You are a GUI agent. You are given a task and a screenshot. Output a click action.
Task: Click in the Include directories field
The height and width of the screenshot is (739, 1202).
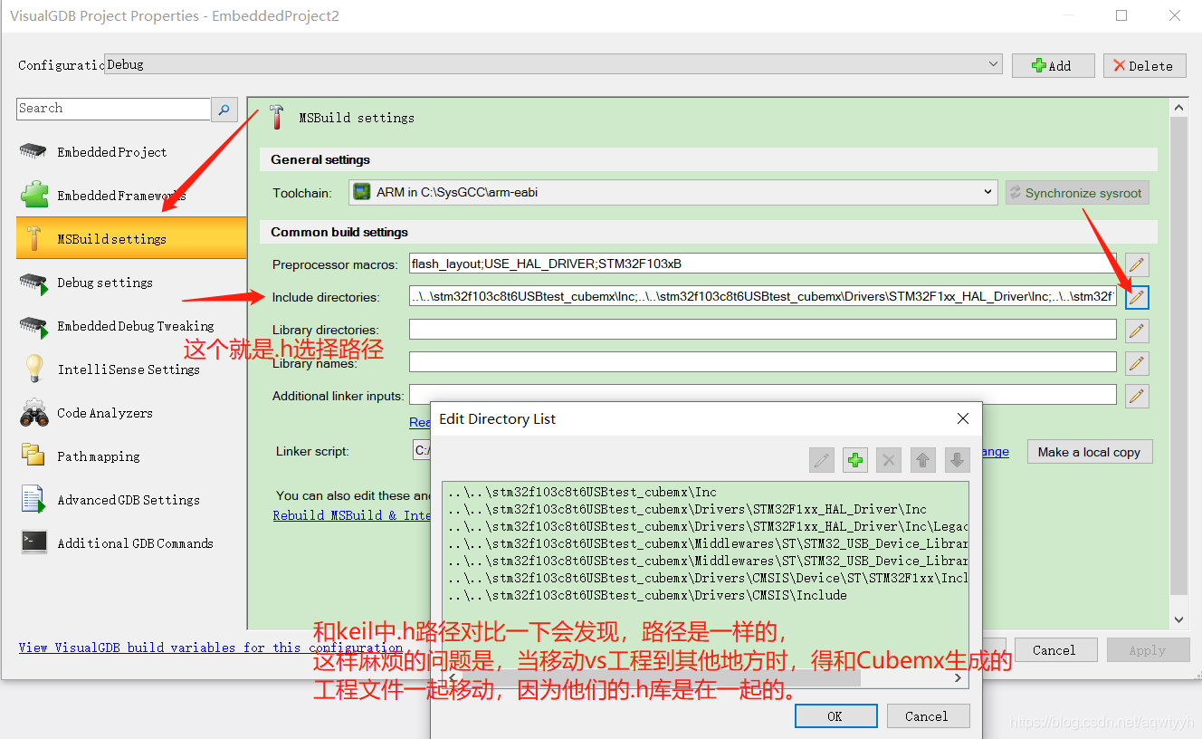(763, 297)
